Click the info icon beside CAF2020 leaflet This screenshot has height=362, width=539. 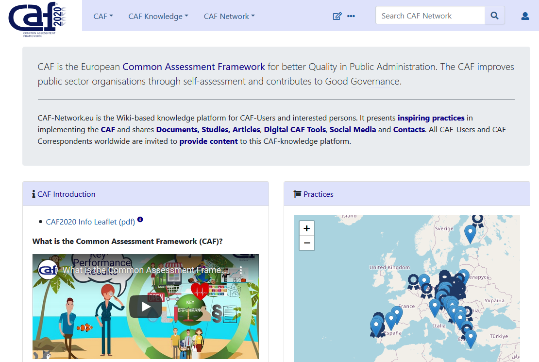pyautogui.click(x=140, y=220)
